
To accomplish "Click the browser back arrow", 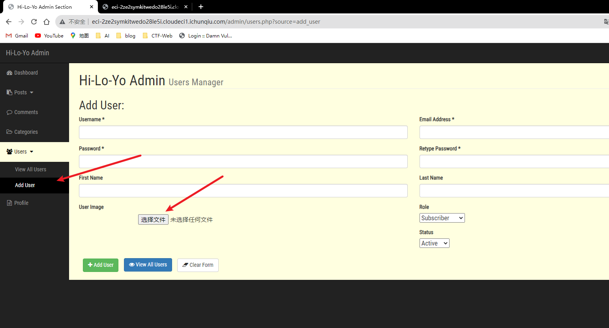I will [x=9, y=22].
